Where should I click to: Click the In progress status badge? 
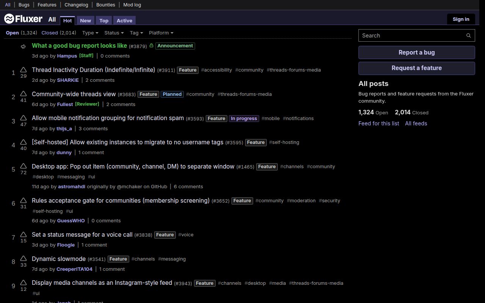pos(244,119)
